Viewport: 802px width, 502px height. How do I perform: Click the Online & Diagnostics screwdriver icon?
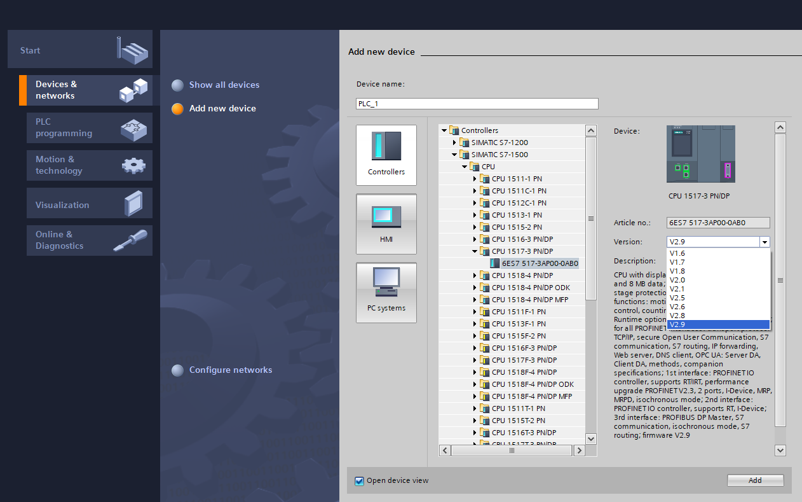click(131, 241)
